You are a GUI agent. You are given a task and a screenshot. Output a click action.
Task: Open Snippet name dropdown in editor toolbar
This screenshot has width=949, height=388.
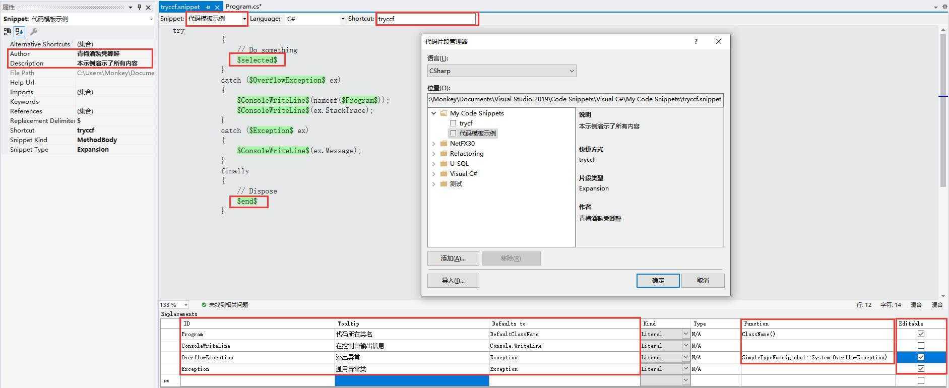tap(244, 19)
